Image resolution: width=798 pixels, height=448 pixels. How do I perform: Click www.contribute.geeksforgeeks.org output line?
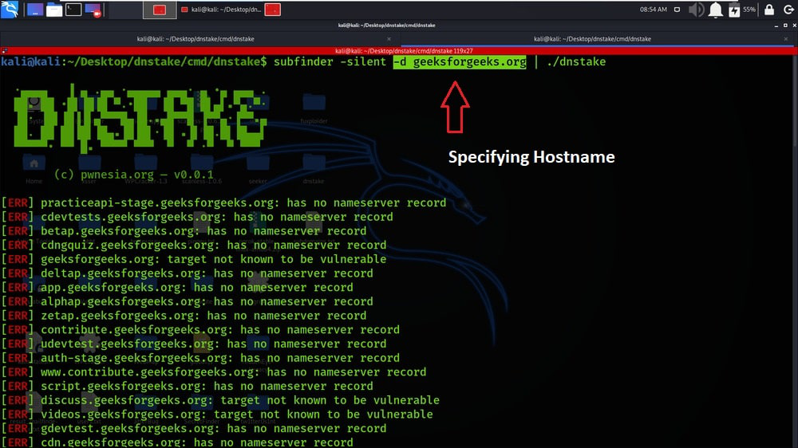pos(214,372)
